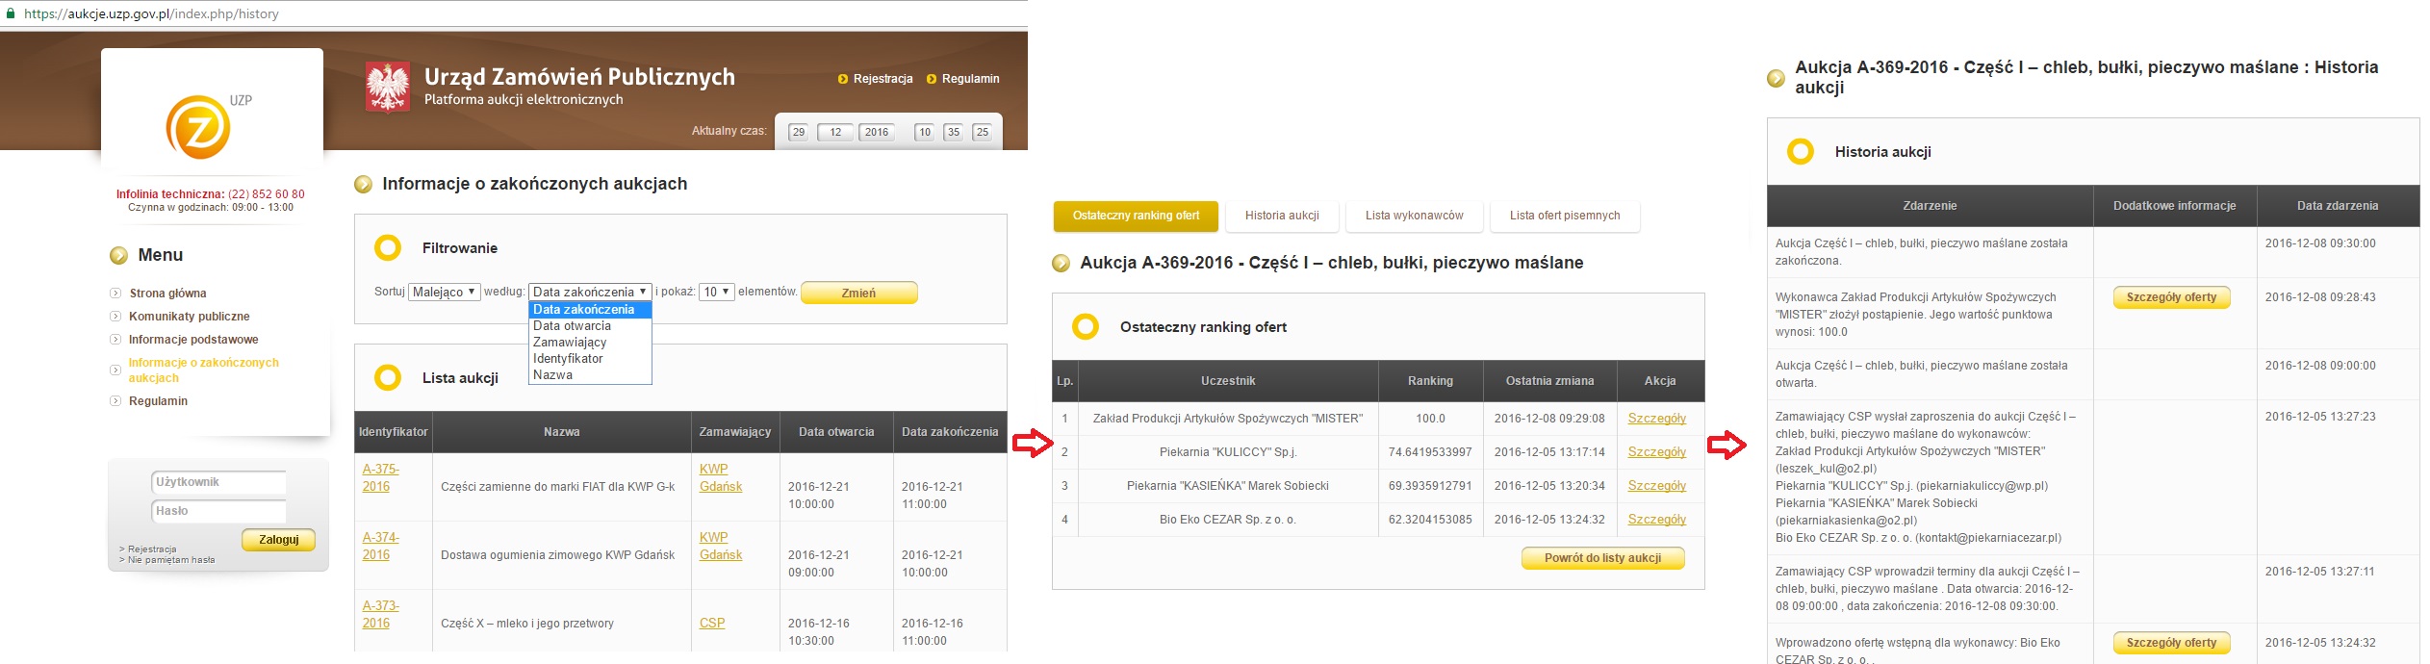The height and width of the screenshot is (664, 2430).
Task: Click into the Użytkownik input field
Action: pos(219,482)
